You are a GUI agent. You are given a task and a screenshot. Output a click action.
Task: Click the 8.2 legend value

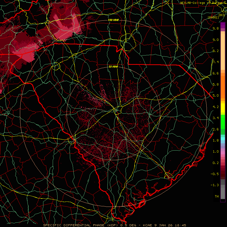(x=216, y=51)
